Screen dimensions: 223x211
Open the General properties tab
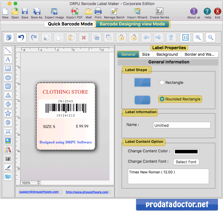128,55
